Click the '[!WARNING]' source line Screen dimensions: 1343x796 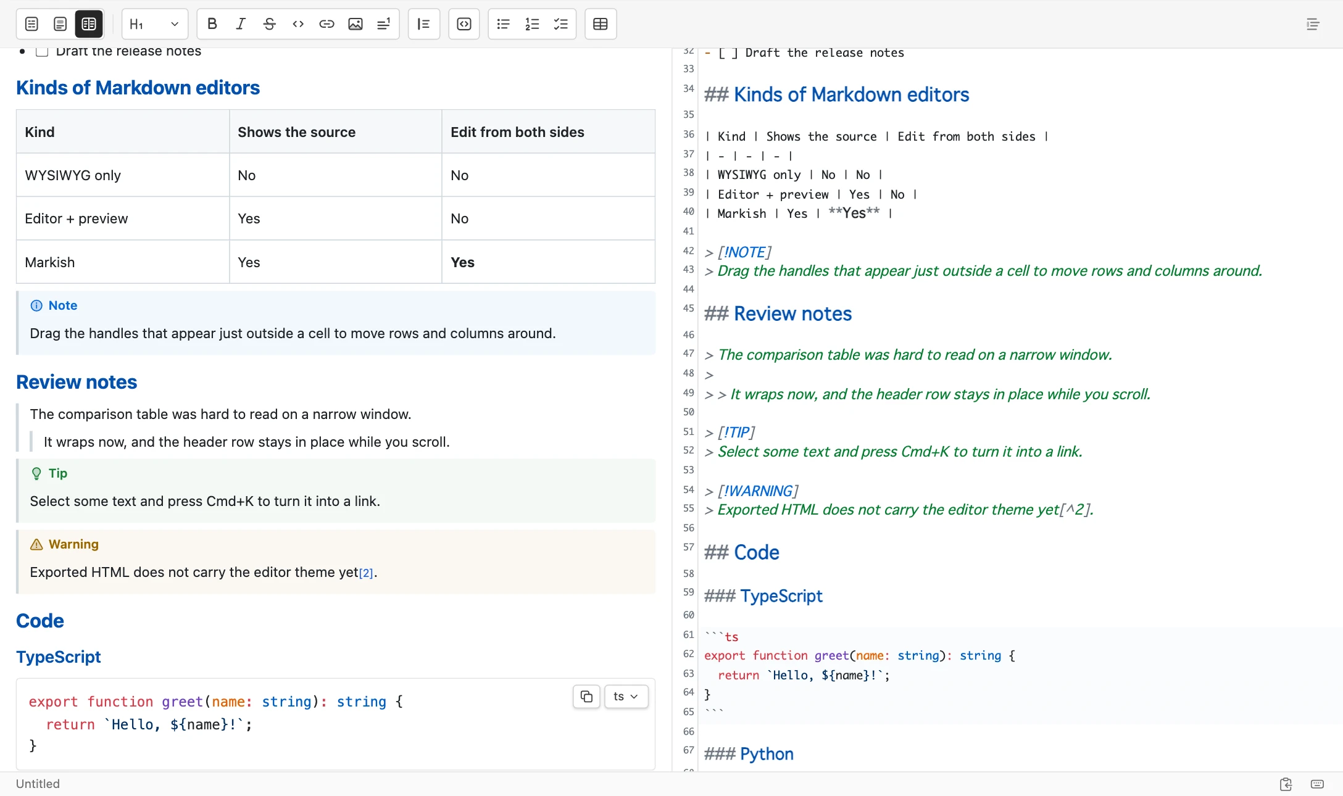pos(751,491)
